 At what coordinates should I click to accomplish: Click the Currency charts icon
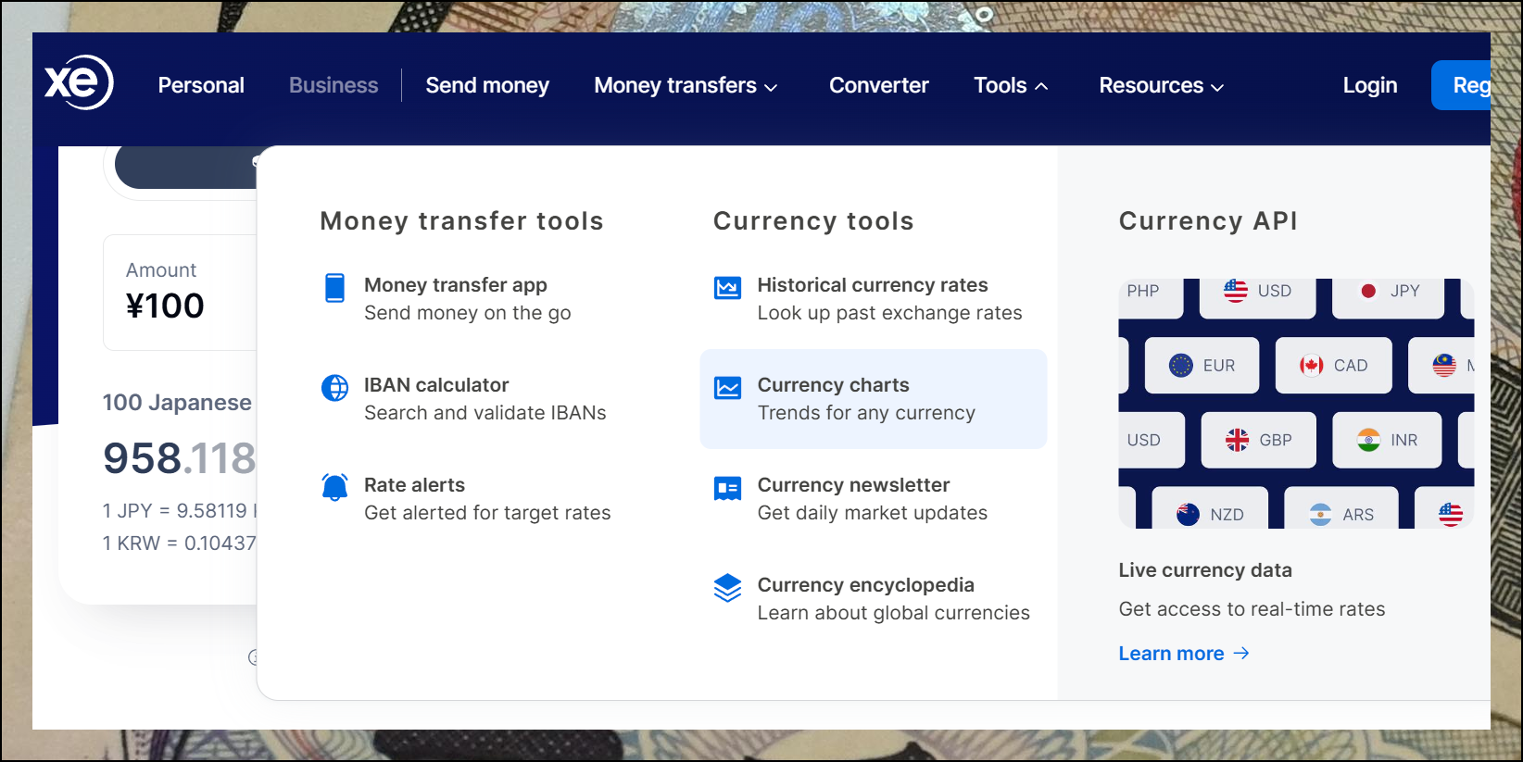[728, 388]
